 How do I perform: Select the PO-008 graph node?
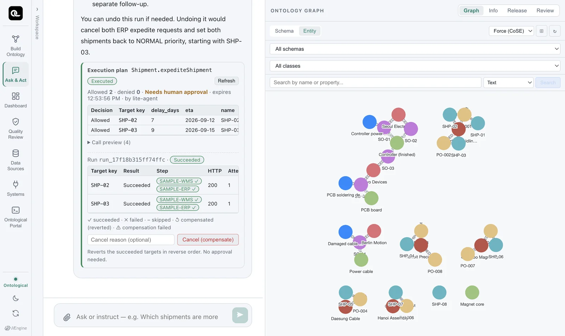(435, 260)
